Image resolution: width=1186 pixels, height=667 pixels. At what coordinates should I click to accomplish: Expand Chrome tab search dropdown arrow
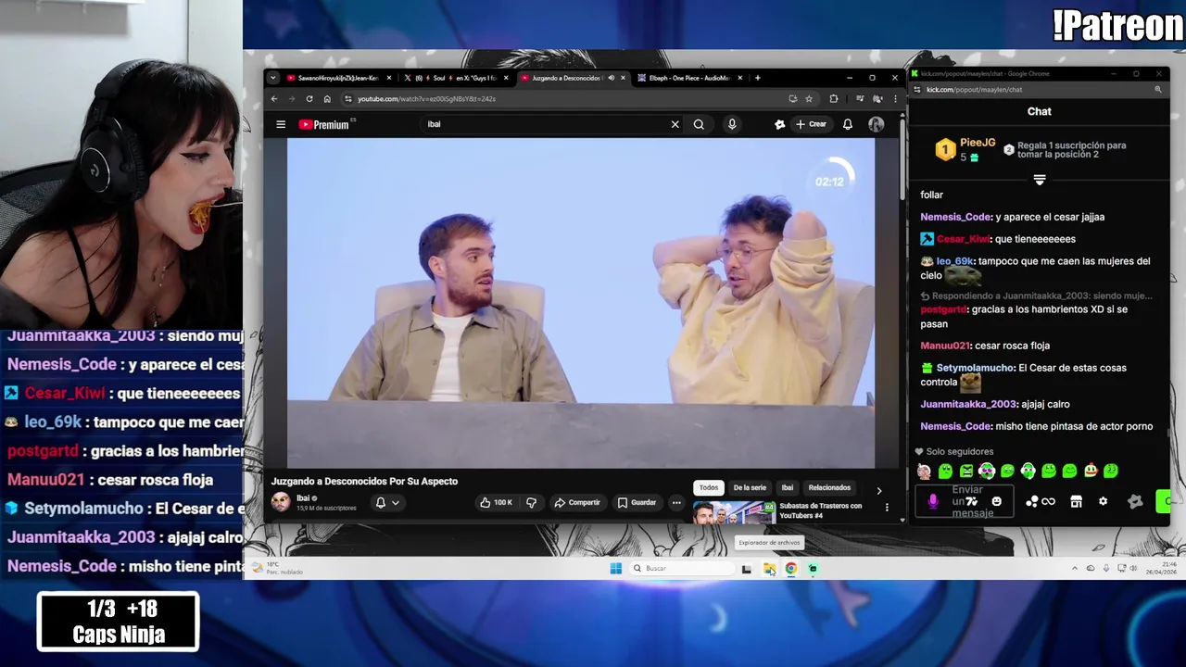pyautogui.click(x=272, y=78)
